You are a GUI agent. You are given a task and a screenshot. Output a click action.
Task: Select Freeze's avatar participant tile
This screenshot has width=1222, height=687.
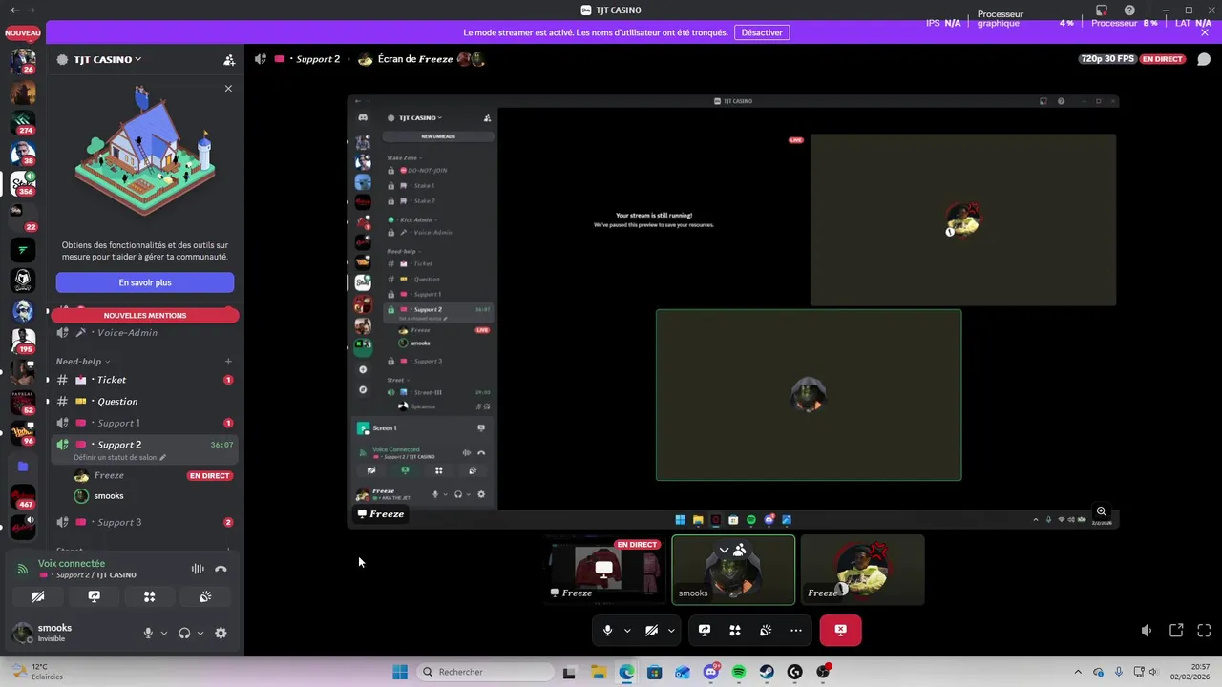coord(862,570)
